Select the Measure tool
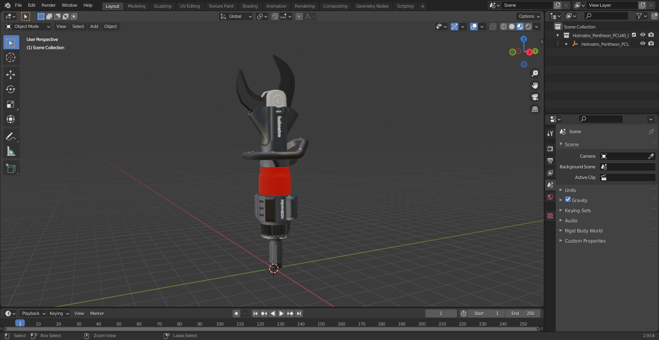The width and height of the screenshot is (659, 340). pos(11,152)
